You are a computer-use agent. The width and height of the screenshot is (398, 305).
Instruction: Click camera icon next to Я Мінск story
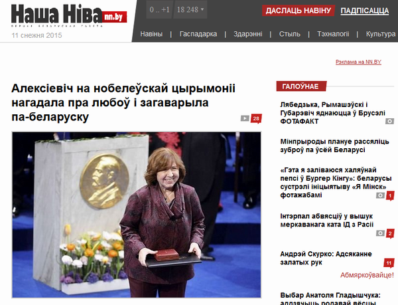tap(380, 195)
